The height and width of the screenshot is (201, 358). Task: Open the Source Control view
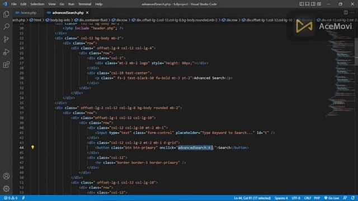6,39
